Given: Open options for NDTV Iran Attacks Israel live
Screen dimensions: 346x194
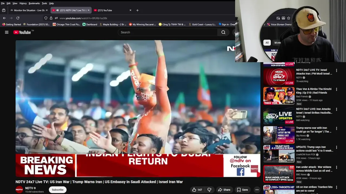Looking at the screenshot, I should pos(337,110).
